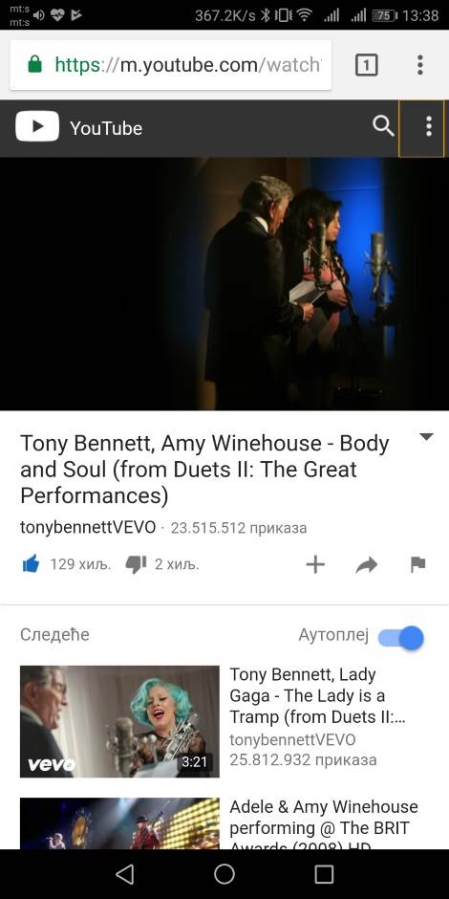449x899 pixels.
Task: Tap the Android back navigation button
Action: [124, 874]
